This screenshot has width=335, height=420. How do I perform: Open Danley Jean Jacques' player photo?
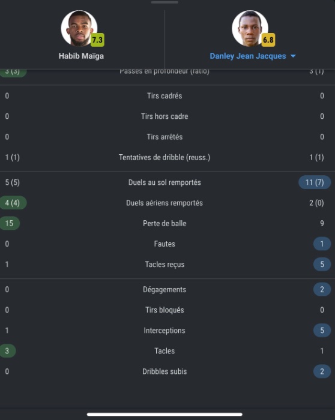250,28
